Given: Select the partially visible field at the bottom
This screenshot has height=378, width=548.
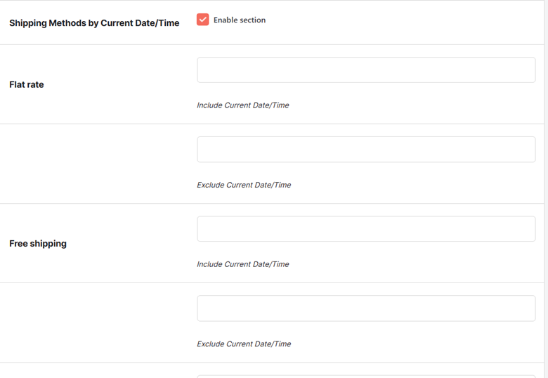Looking at the screenshot, I should click(x=366, y=377).
